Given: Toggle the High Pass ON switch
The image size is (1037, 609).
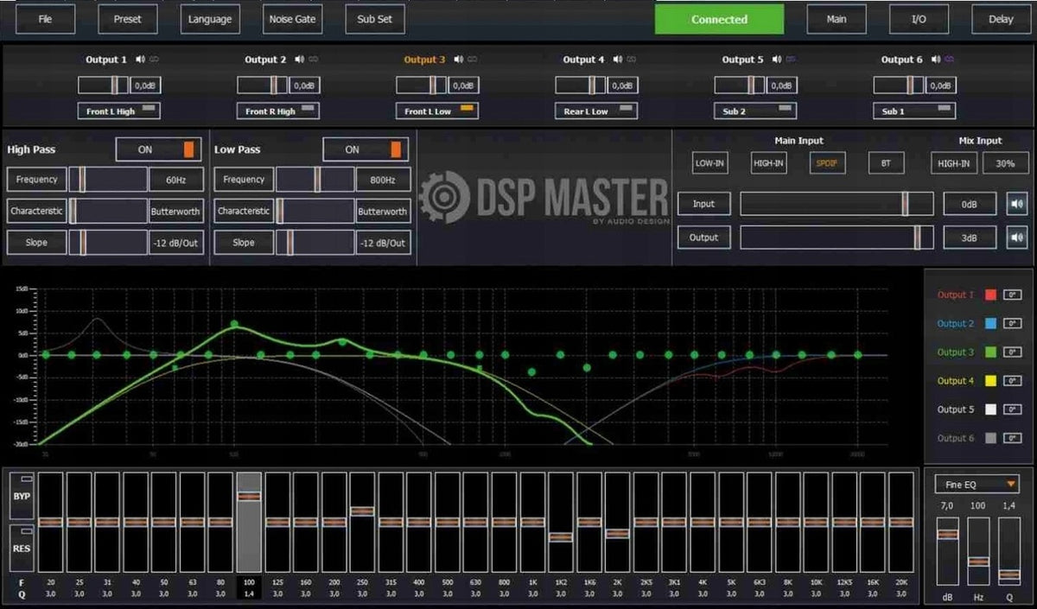Looking at the screenshot, I should [x=159, y=149].
